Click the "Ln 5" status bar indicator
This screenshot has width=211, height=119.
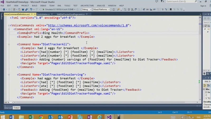160,112
